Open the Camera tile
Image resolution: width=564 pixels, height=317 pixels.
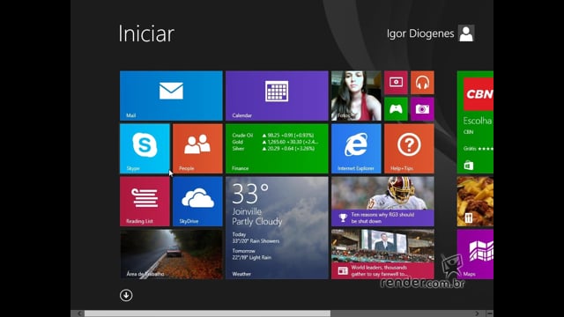(x=422, y=109)
